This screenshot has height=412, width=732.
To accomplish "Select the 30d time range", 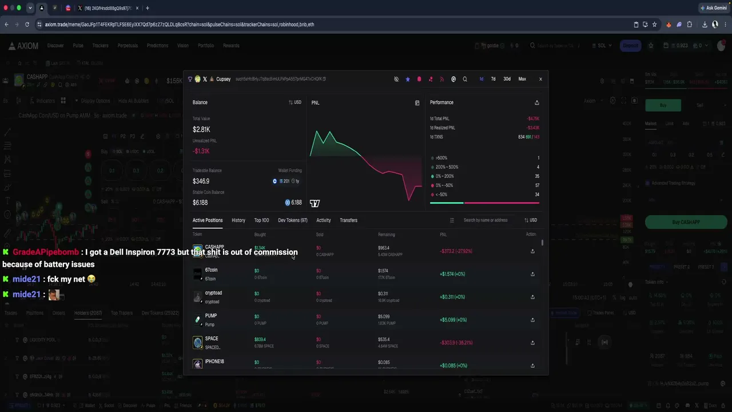I will 507,79.
